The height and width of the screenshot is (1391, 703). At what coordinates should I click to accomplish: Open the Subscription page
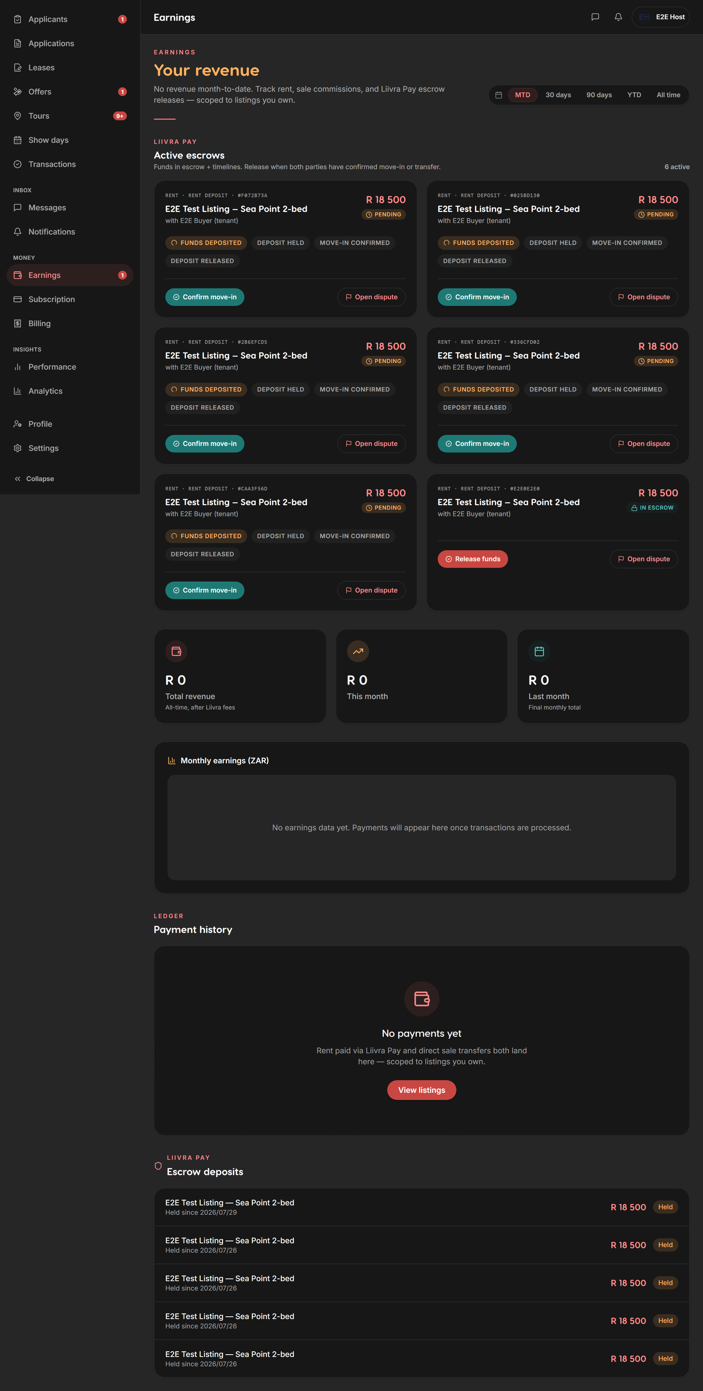click(70, 300)
